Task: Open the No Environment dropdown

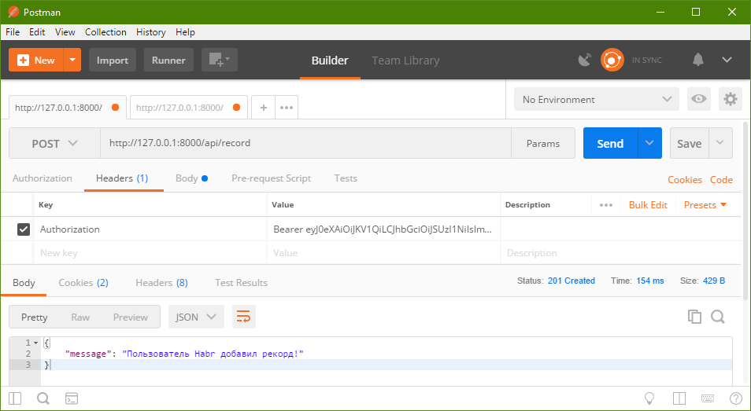Action: click(596, 99)
